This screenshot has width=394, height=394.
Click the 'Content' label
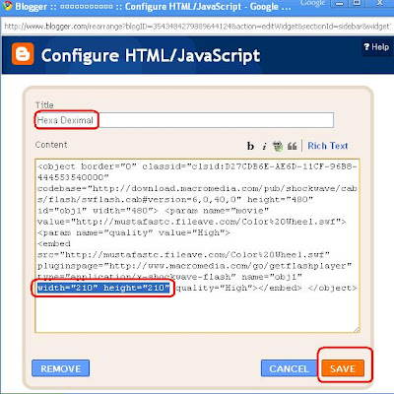(51, 145)
